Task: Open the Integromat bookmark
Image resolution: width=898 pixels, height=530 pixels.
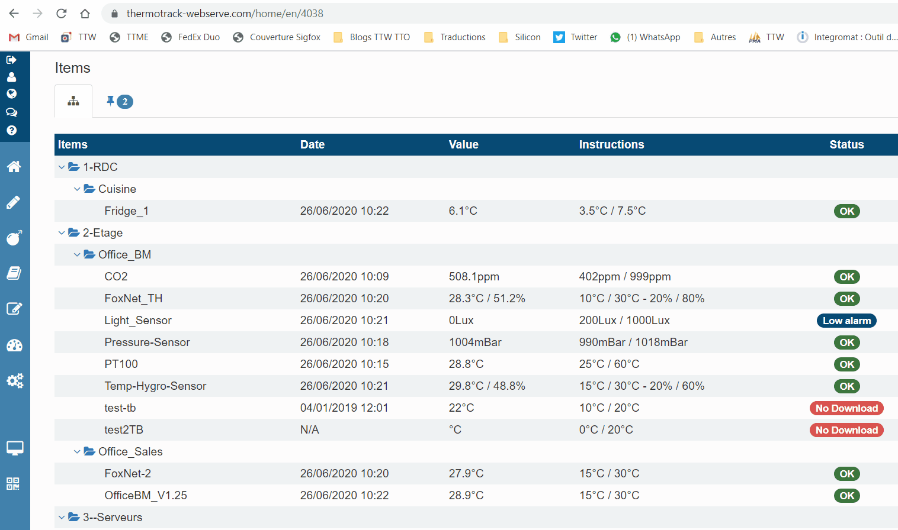Action: click(x=847, y=37)
